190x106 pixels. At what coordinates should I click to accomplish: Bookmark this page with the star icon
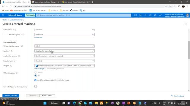[174, 6]
